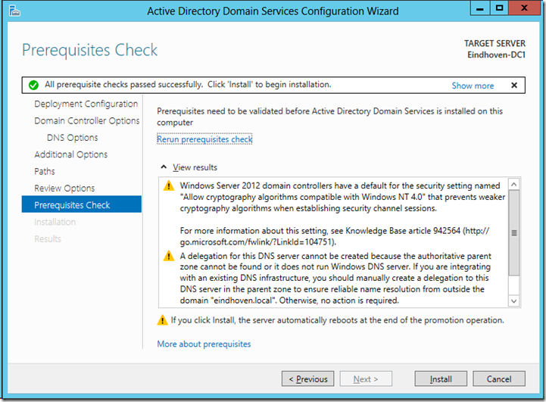The width and height of the screenshot is (546, 402).
Task: Click warning icon for DNS delegation message
Action: point(169,256)
